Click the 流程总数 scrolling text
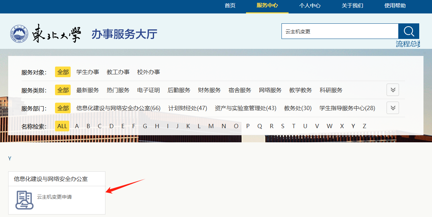Screen dimensions: 432x217 408,44
